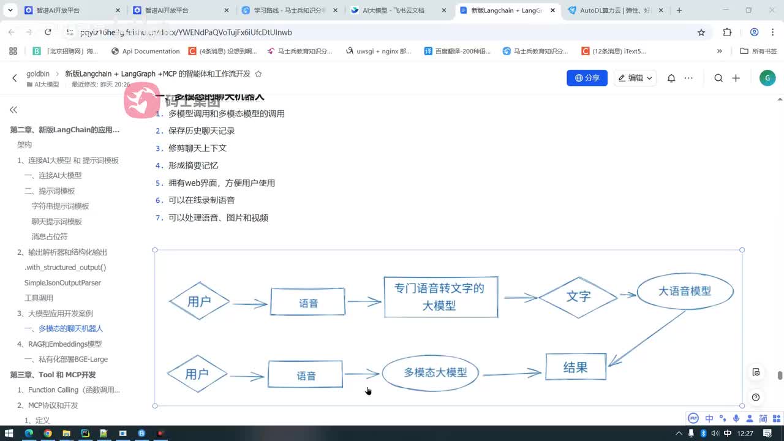
Task: Expand hidden bookmarks chevron
Action: (x=720, y=51)
